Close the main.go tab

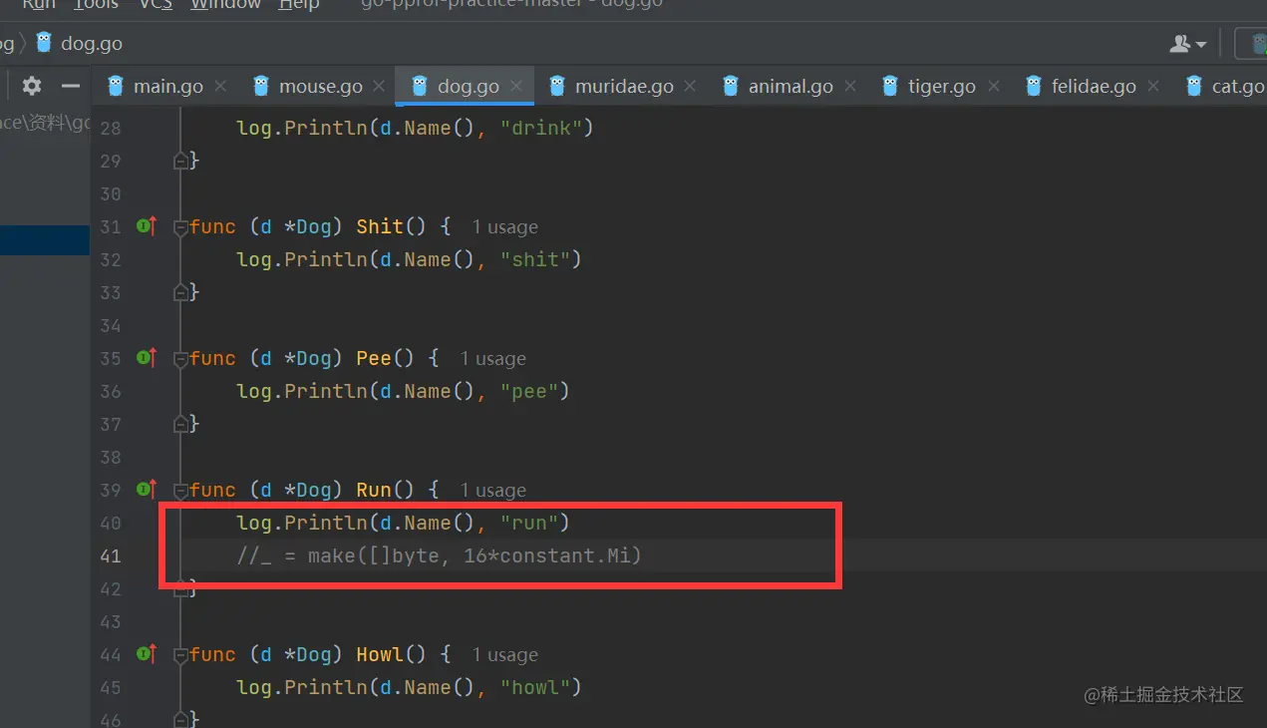[x=220, y=87]
